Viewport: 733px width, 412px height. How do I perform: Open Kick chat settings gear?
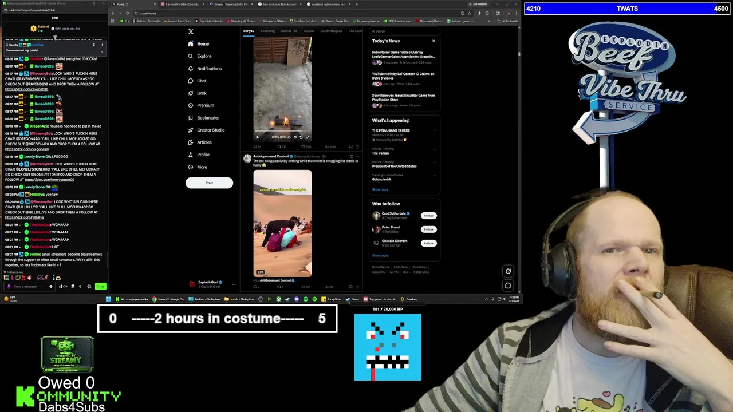(89, 286)
